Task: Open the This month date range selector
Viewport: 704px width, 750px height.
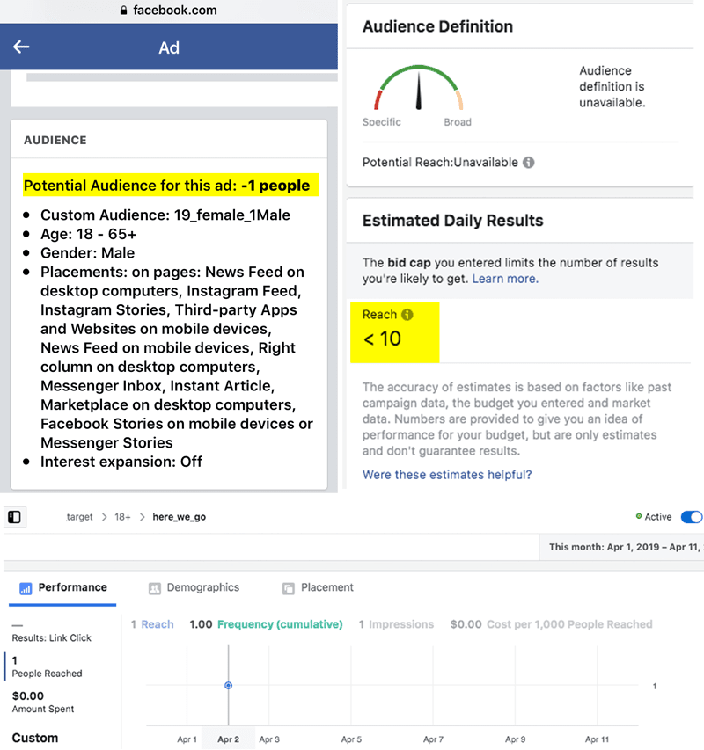Action: click(621, 547)
